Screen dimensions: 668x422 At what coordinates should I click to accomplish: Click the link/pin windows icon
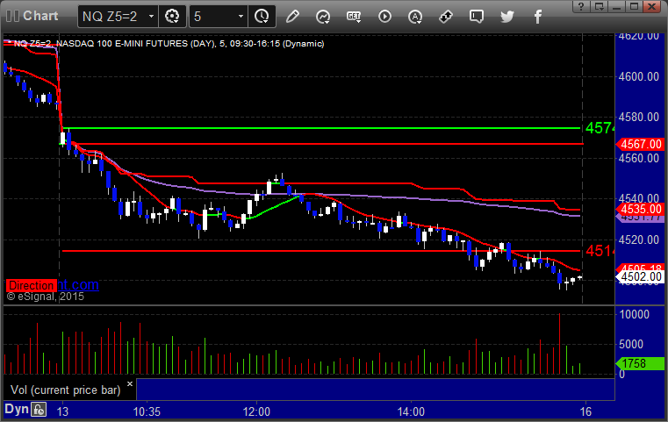[x=446, y=17]
